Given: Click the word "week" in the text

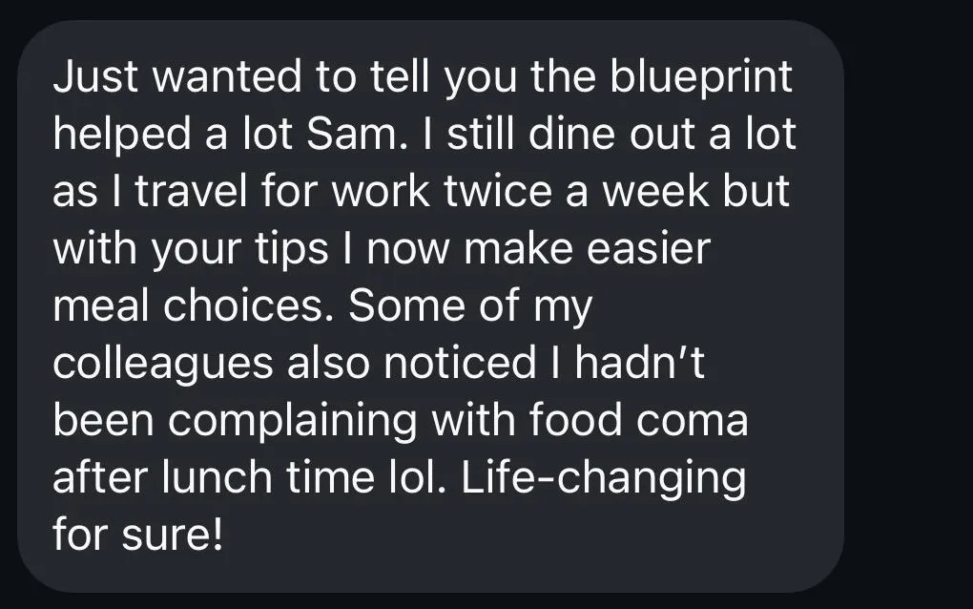Looking at the screenshot, I should point(656,191).
